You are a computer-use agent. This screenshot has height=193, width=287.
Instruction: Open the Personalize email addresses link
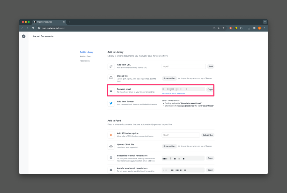(174, 94)
